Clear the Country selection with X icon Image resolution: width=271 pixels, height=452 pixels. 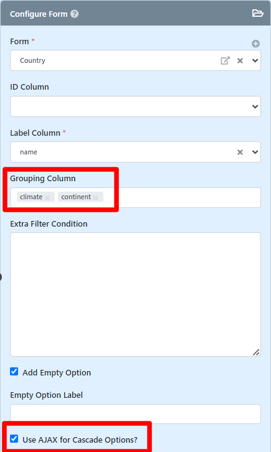click(x=240, y=60)
